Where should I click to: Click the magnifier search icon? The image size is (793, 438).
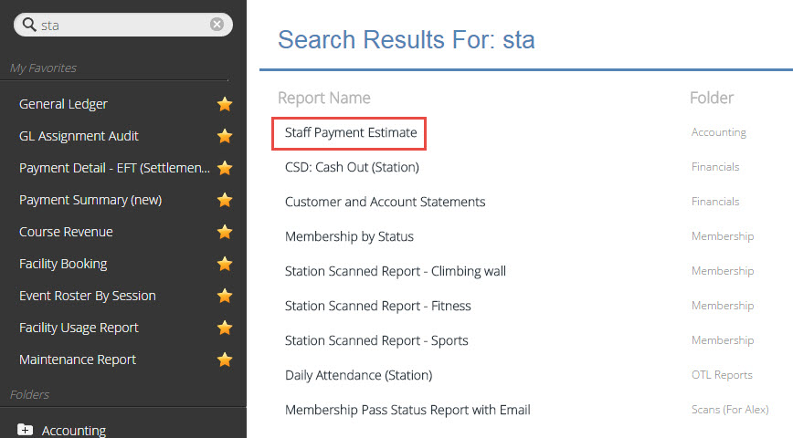(x=29, y=25)
